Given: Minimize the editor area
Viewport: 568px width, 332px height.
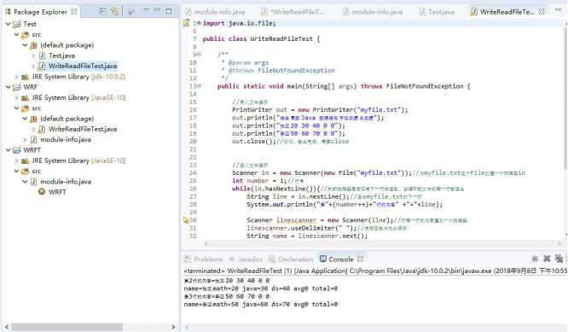Looking at the screenshot, I should pos(559,10).
